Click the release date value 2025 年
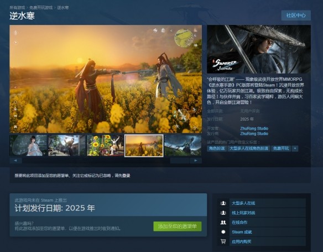This screenshot has width=323, height=252. tap(247, 119)
